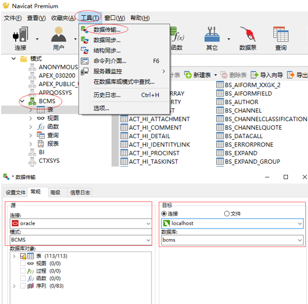Click the 数据同步 menu entry icon
The image size is (308, 304).
(x=84, y=40)
